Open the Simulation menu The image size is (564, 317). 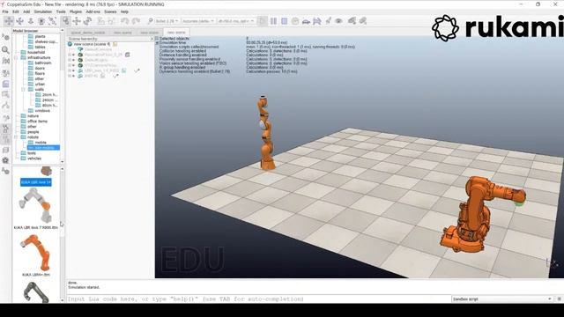tap(43, 11)
